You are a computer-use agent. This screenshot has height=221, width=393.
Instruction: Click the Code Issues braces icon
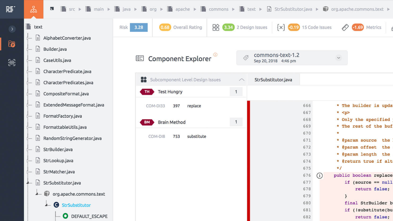(x=281, y=27)
